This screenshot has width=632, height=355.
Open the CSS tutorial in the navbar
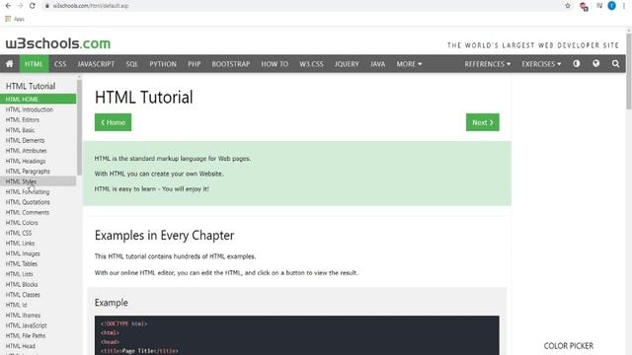(60, 63)
